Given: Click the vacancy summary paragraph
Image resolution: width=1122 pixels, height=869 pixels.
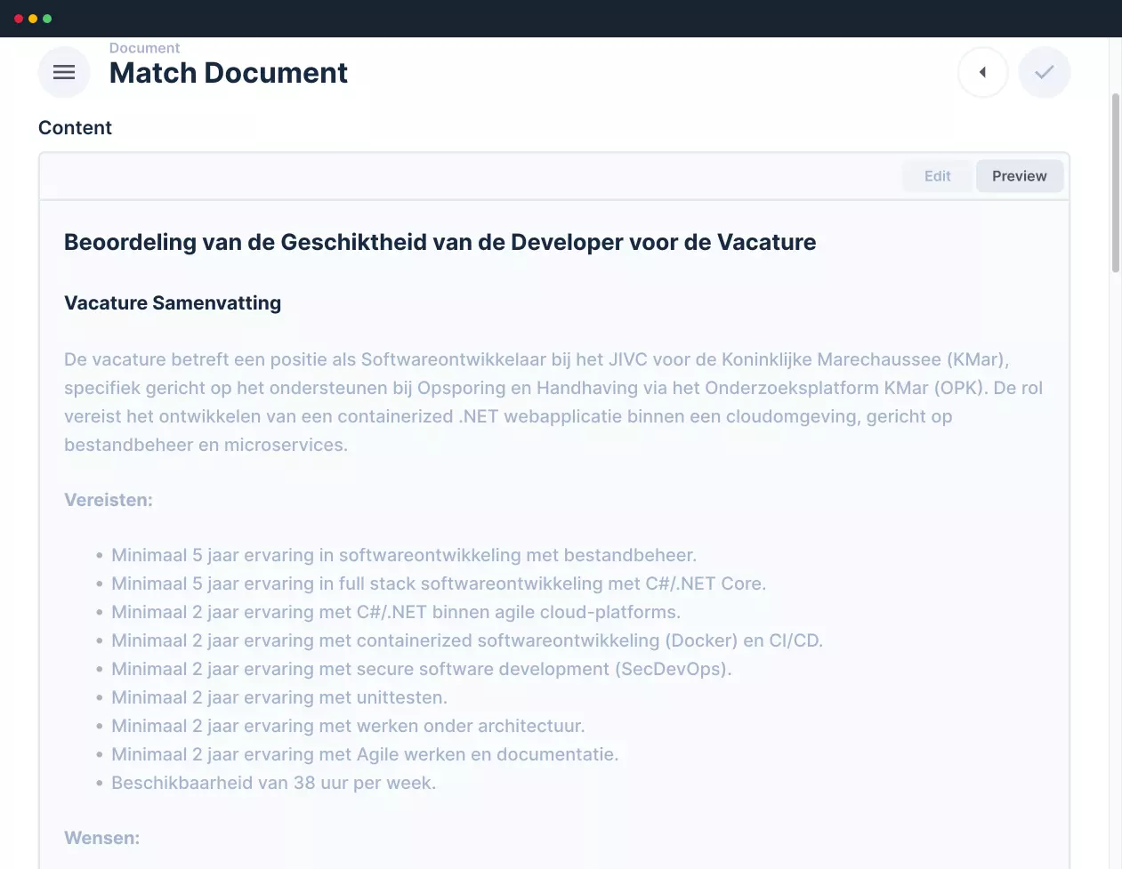Looking at the screenshot, I should (x=552, y=402).
